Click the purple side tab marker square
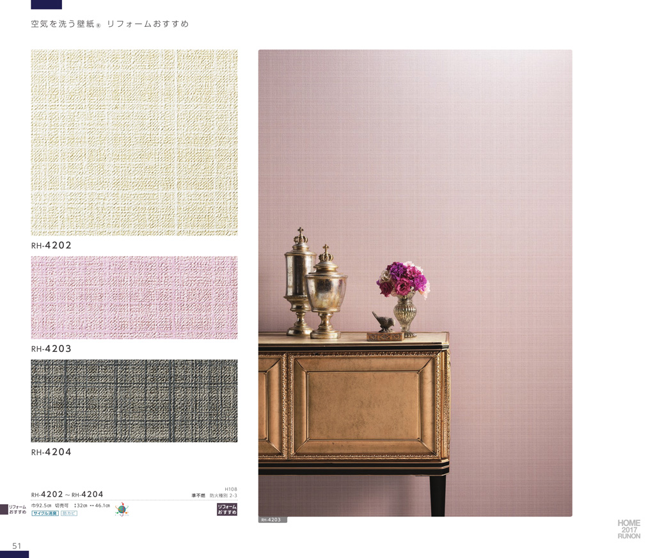Screen dimensions: 655x558 click(4, 509)
